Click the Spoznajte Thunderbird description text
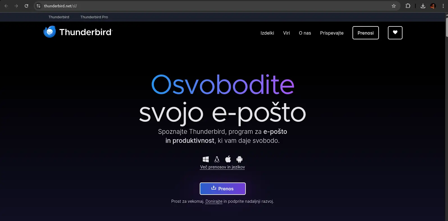448x221 pixels. [222, 136]
